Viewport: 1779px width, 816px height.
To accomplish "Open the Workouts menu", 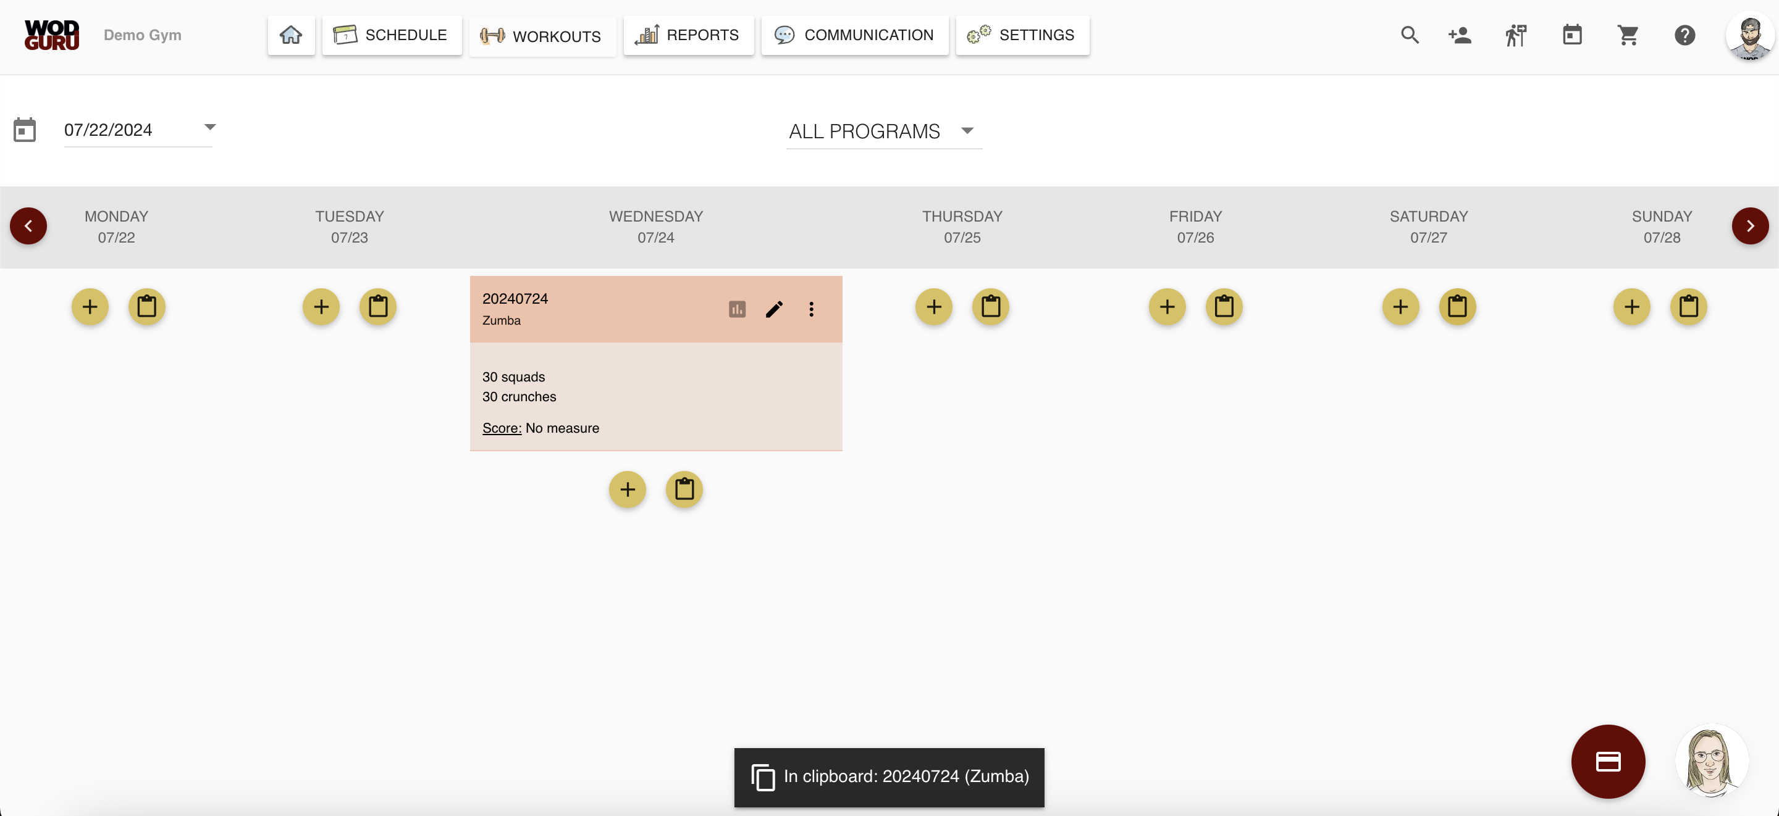I will (x=542, y=36).
